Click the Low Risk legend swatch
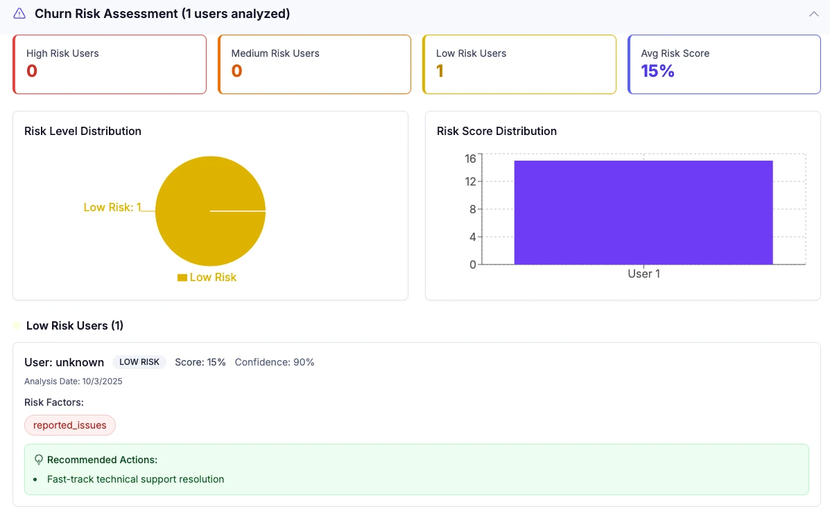Viewport: 830px width, 520px height. tap(182, 278)
